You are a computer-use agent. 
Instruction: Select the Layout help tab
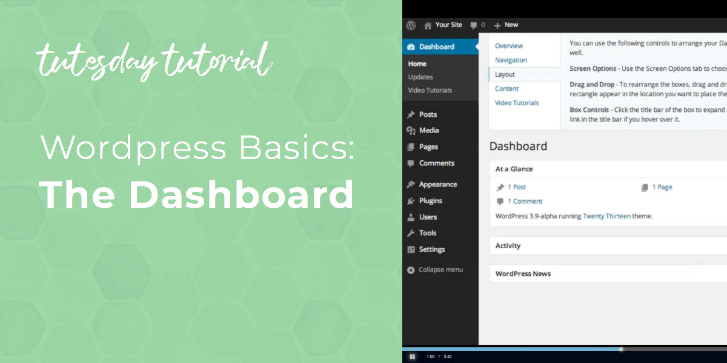click(505, 74)
